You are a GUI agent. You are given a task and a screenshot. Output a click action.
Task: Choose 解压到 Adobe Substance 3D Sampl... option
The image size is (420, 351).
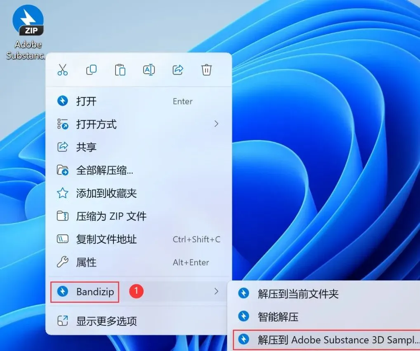[326, 340]
